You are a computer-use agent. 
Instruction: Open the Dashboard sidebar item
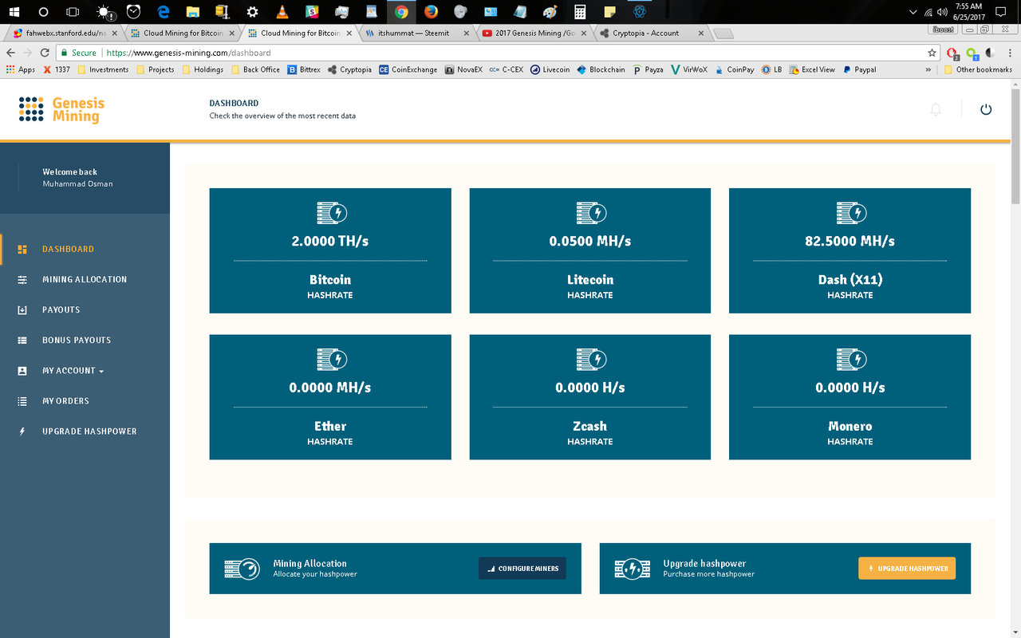(x=68, y=249)
